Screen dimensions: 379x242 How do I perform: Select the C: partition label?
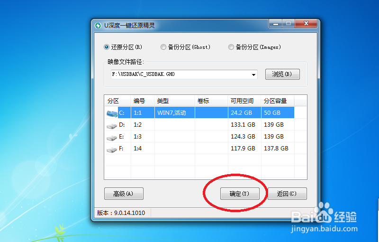122,113
